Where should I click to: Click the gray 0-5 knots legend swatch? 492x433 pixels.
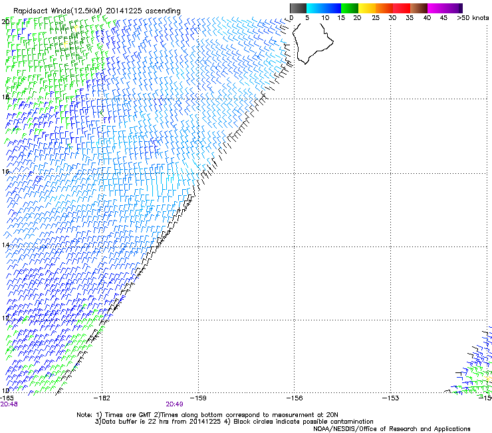point(298,8)
